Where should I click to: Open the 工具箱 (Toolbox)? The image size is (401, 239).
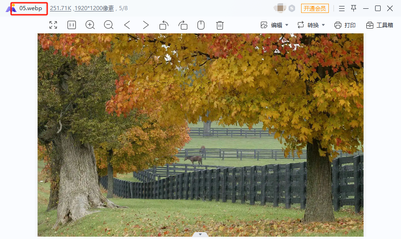pyautogui.click(x=380, y=25)
